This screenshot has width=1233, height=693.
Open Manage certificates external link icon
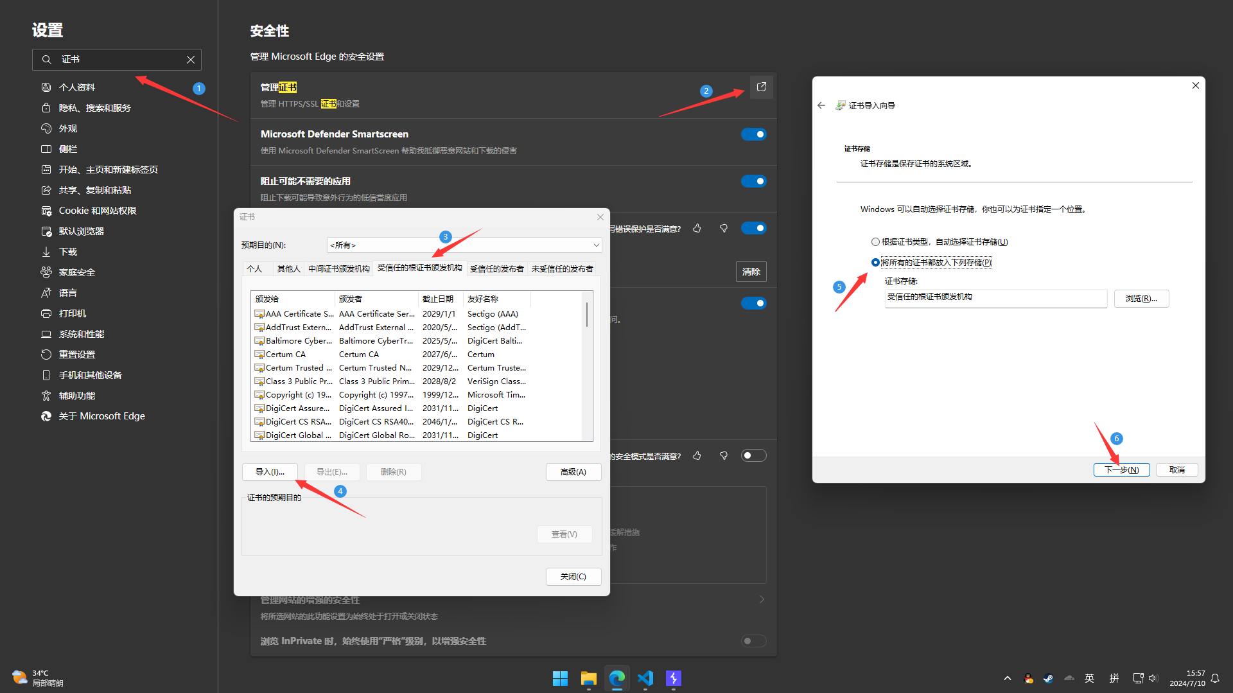[x=761, y=87]
